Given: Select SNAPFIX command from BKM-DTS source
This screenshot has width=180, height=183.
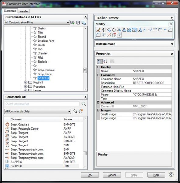Looking at the screenshot, I should coord(42,162).
